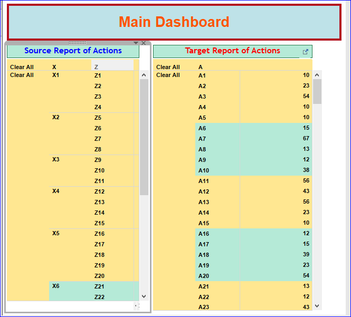Select the Z4 cell
The image size is (351, 317).
[98, 107]
